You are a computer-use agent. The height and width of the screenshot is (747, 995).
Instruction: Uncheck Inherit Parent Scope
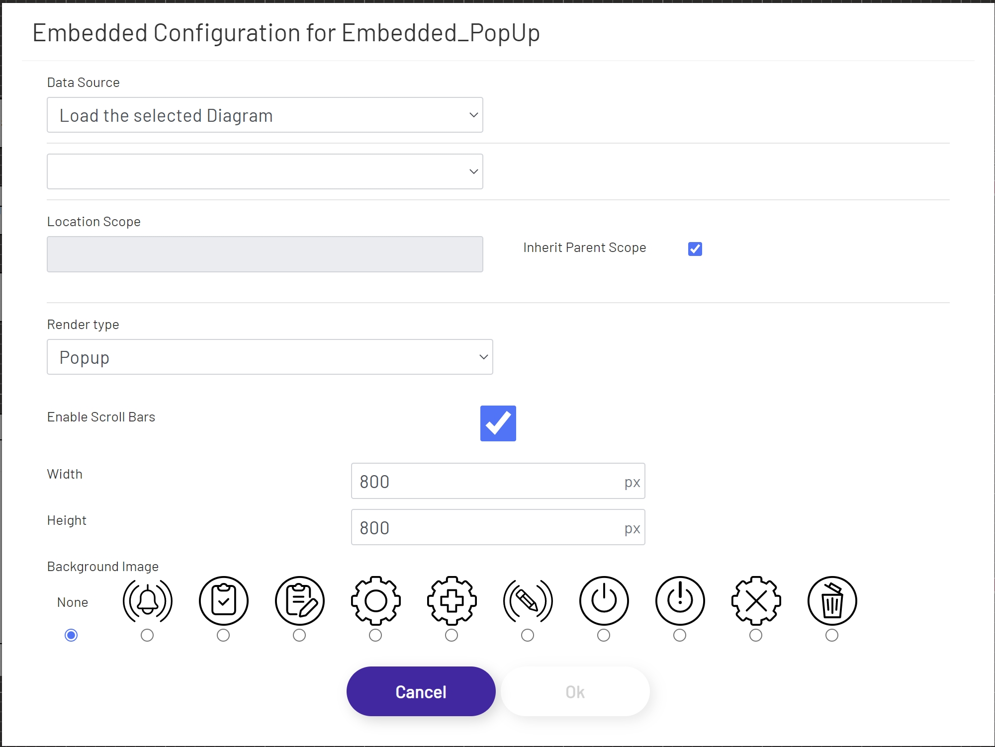(x=694, y=249)
